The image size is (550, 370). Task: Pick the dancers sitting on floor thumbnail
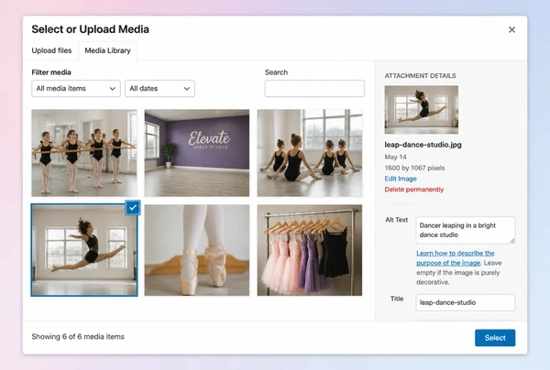click(x=310, y=153)
